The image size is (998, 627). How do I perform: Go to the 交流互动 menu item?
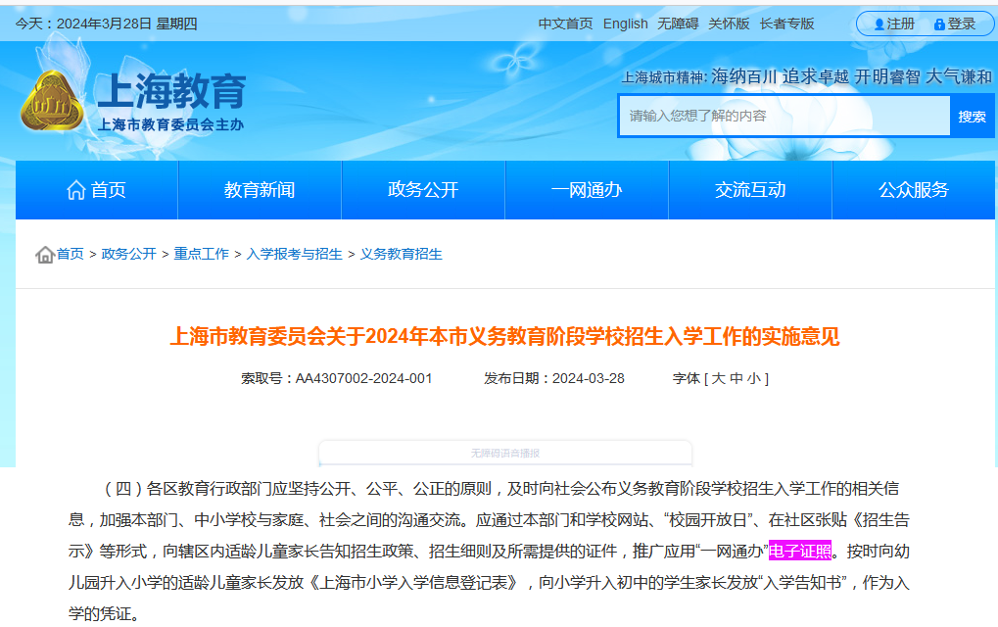pos(750,190)
